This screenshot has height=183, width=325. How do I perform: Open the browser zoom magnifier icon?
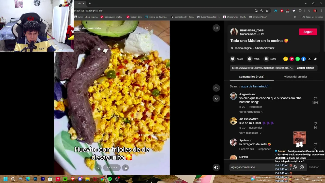coord(262,11)
